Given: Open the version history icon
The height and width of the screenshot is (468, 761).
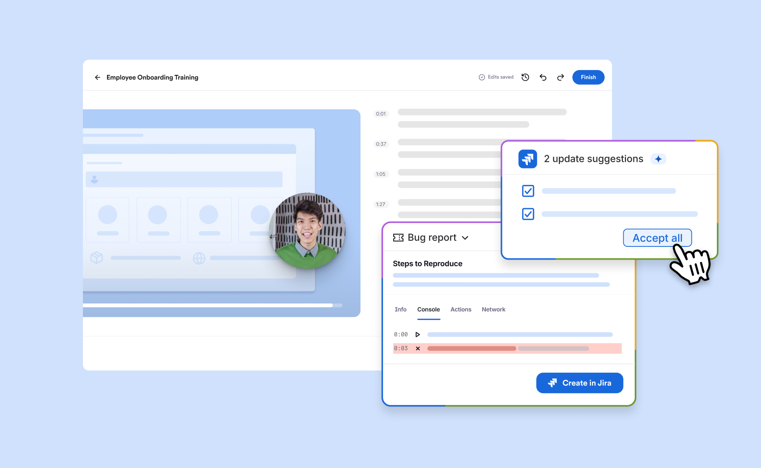Looking at the screenshot, I should [x=525, y=77].
